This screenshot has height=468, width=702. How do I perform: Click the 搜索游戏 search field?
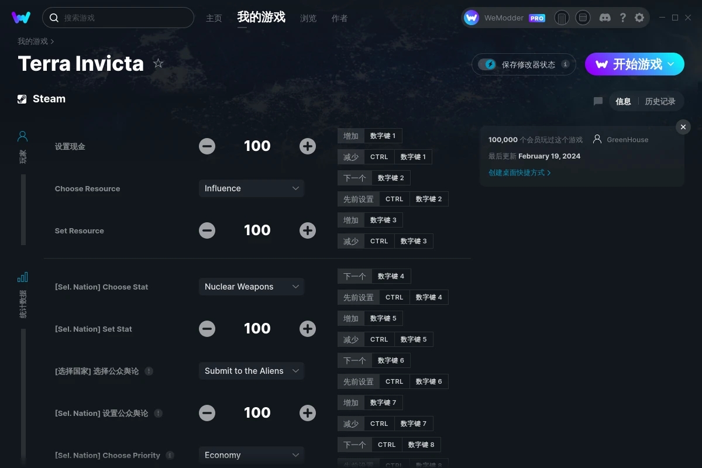point(118,18)
